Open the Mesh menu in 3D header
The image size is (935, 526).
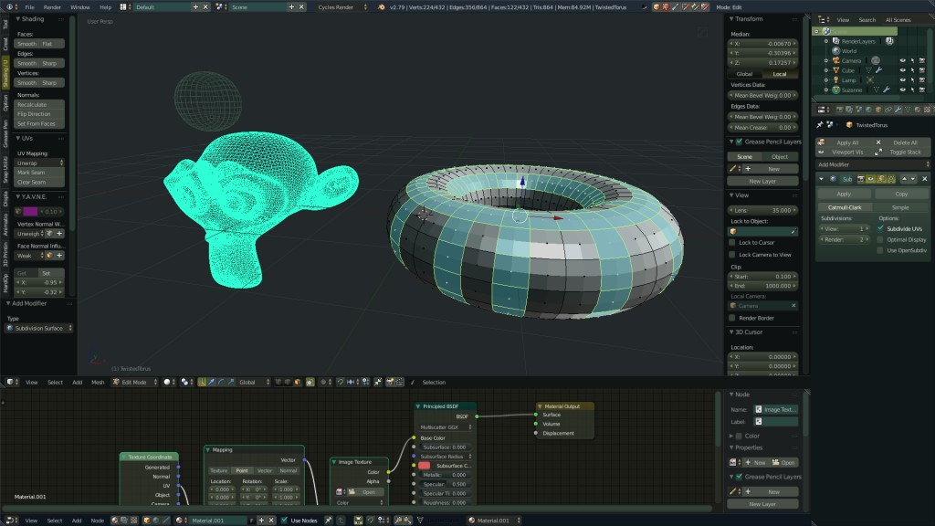[x=98, y=383]
